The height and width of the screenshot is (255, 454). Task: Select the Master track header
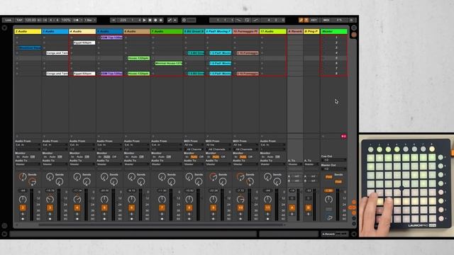point(334,31)
